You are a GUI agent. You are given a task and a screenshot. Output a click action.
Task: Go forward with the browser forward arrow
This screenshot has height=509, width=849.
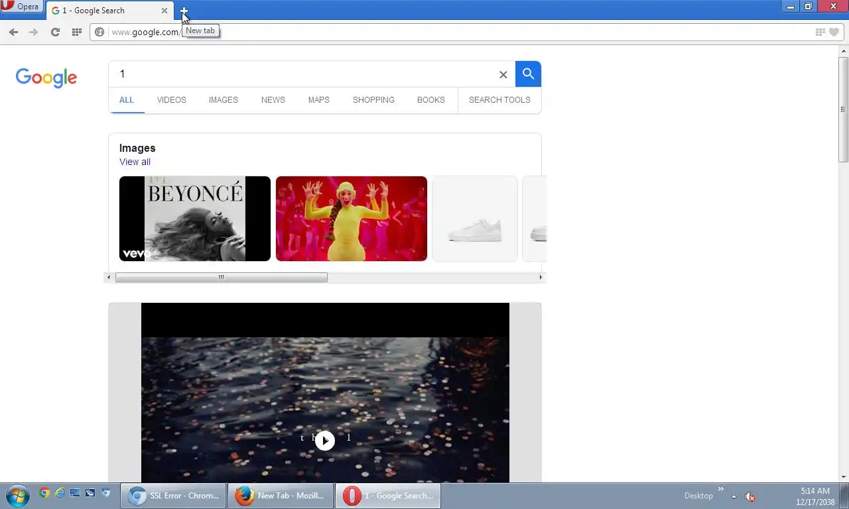(x=33, y=32)
